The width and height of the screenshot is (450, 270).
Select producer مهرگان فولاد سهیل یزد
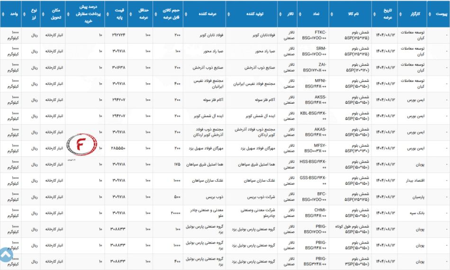tap(257, 148)
